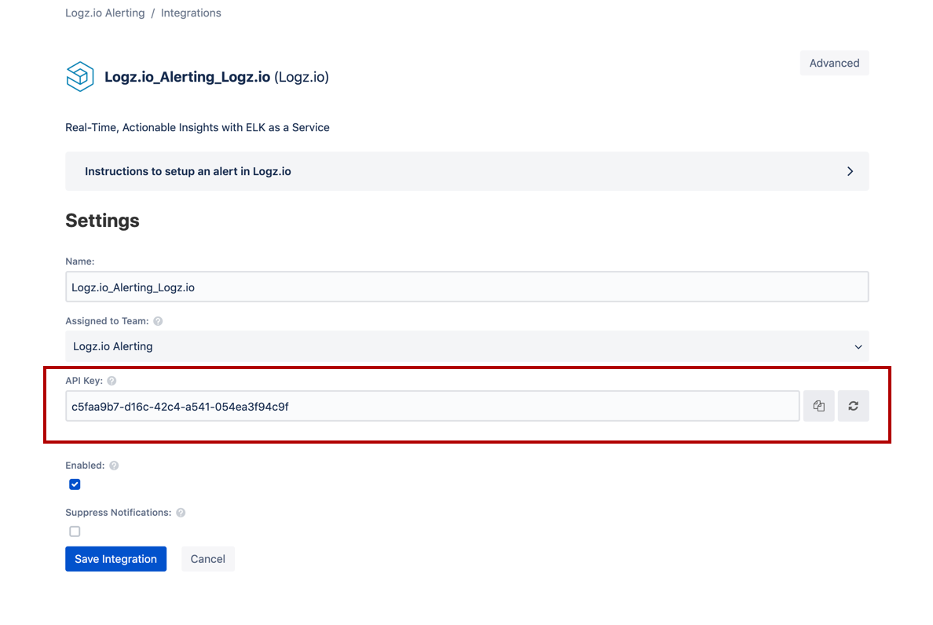Viewport: 933px width, 625px height.
Task: Open the Integrations breadcrumb link
Action: 191,13
